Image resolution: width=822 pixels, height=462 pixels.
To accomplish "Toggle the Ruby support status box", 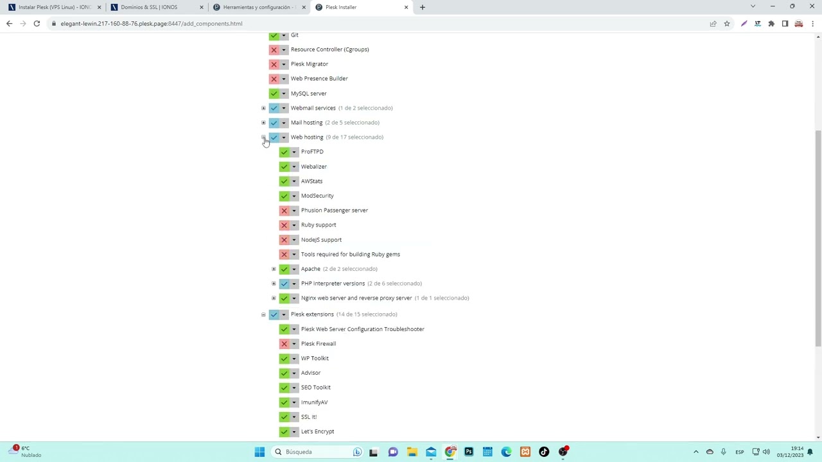I will tap(284, 225).
